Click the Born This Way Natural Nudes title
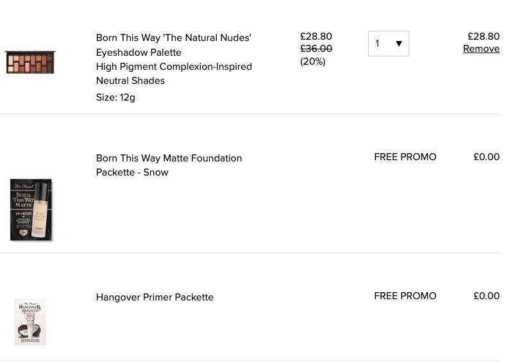Viewport: 517px width, 362px height. 173,45
